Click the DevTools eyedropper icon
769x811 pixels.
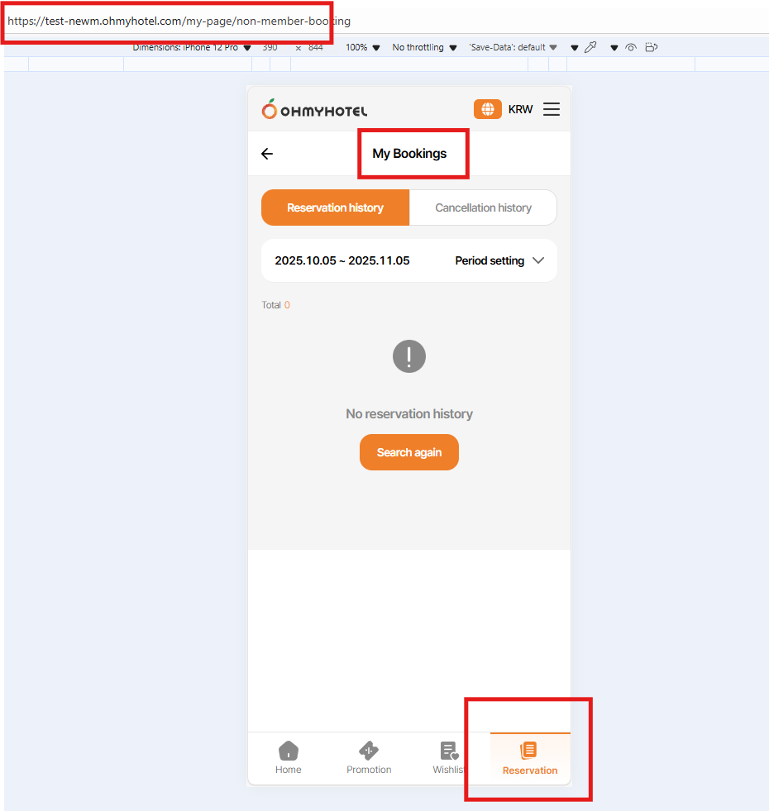point(590,48)
